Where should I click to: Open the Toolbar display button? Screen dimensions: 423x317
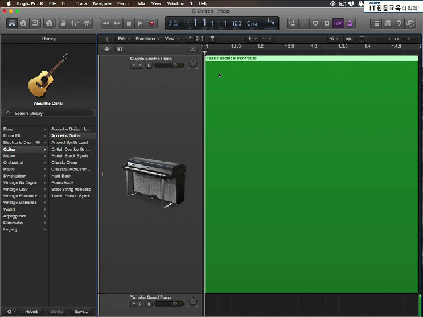[35, 24]
